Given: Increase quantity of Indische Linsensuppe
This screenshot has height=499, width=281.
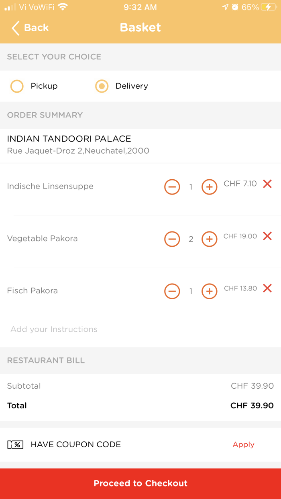Looking at the screenshot, I should [x=209, y=187].
